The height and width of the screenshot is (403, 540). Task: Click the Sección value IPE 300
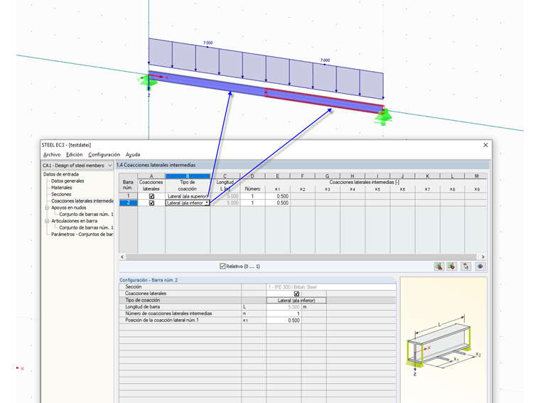(331, 287)
